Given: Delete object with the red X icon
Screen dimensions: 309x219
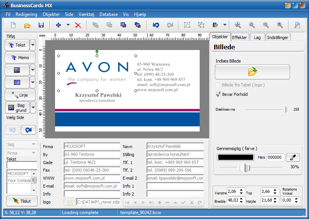Looking at the screenshot, I should [78, 25].
